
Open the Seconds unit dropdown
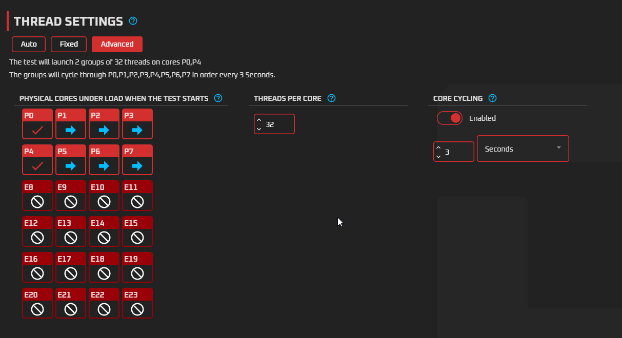click(523, 149)
